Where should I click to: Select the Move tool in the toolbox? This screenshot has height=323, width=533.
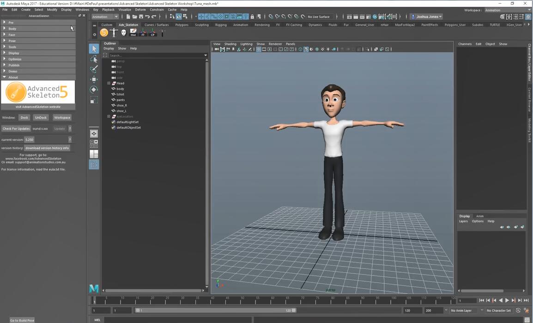[94, 79]
